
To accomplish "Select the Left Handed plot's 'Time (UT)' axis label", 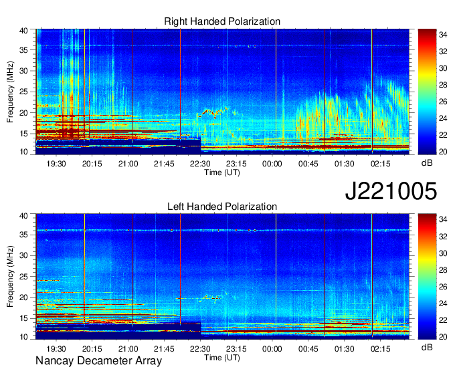I will point(222,358).
